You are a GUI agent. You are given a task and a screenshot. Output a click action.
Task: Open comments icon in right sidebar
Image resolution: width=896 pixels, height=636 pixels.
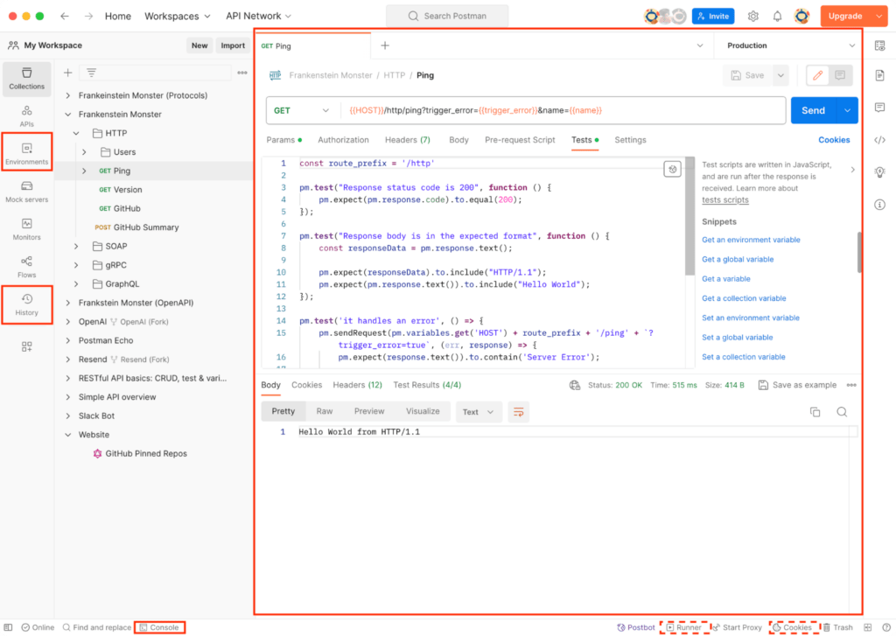coord(880,108)
